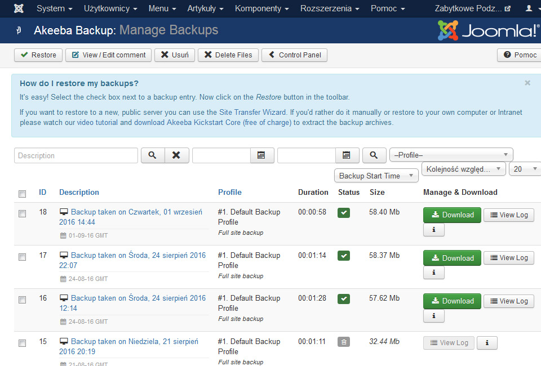The height and width of the screenshot is (366, 541).
Task: Click the info button for backup 16
Action: pyautogui.click(x=434, y=316)
